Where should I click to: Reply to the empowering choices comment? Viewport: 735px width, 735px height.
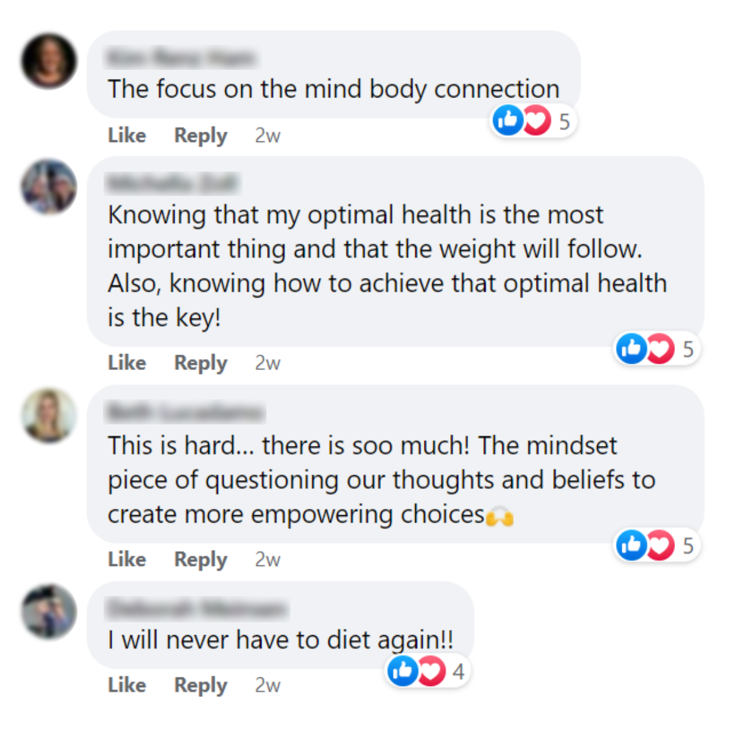click(201, 560)
